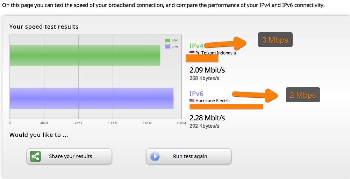Click the 3 Mbps annotation label
This screenshot has width=350, height=179.
point(275,40)
